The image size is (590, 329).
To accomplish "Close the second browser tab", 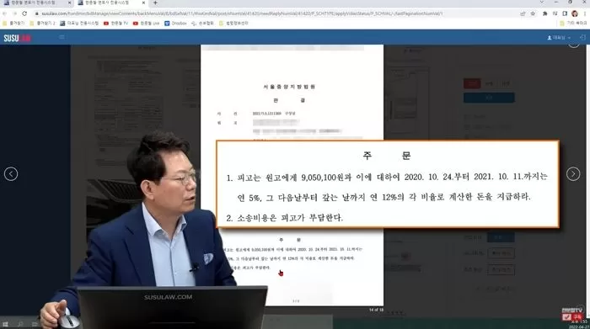I will coord(143,3).
